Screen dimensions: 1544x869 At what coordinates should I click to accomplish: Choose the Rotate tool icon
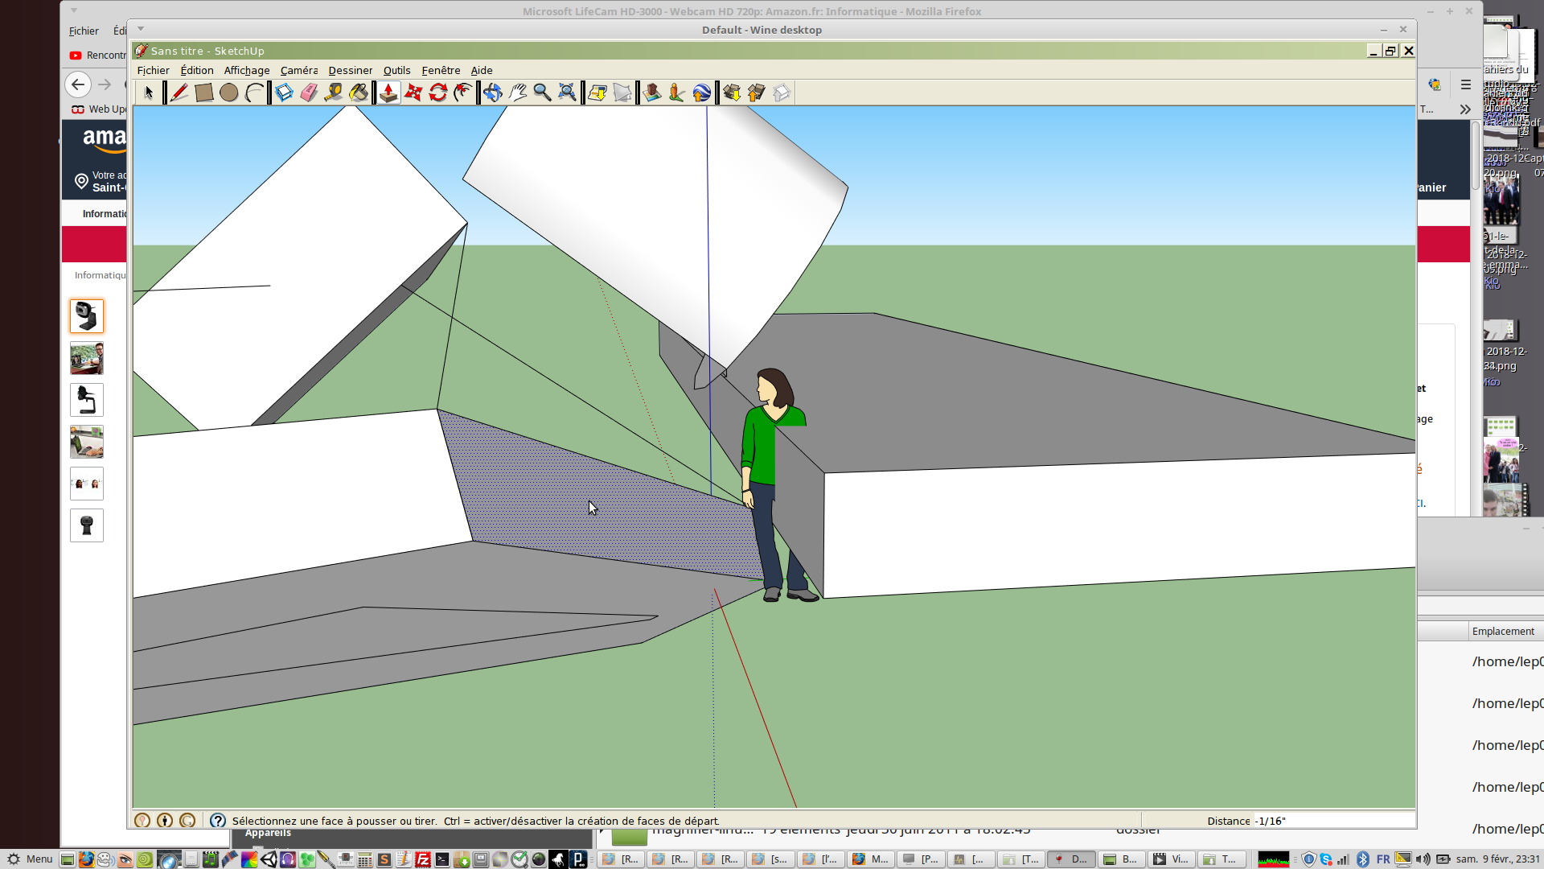438,93
